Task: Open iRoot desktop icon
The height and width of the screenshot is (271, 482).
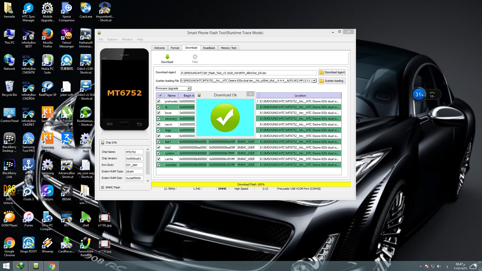Action: pos(28,167)
